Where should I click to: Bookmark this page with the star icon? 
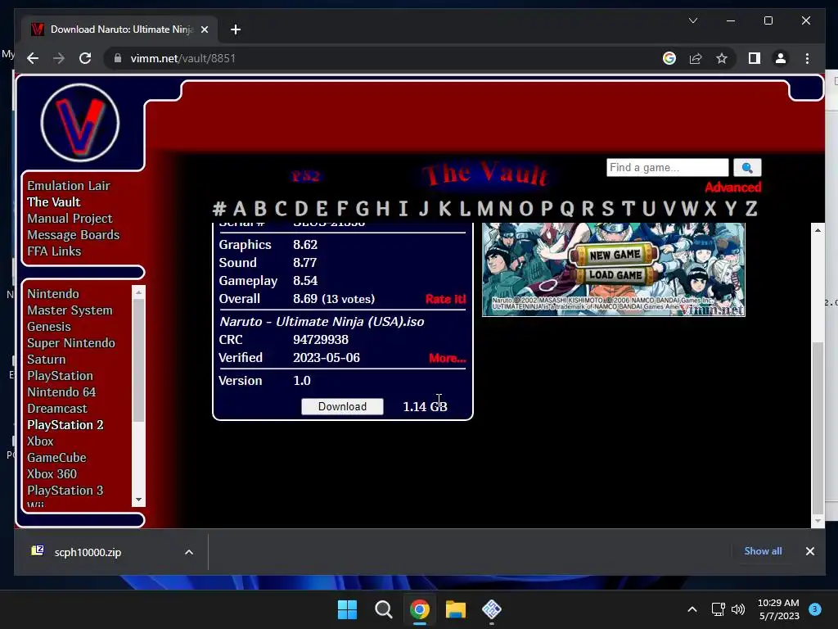point(722,58)
